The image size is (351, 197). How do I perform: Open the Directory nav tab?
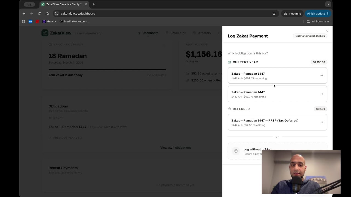tap(202, 33)
